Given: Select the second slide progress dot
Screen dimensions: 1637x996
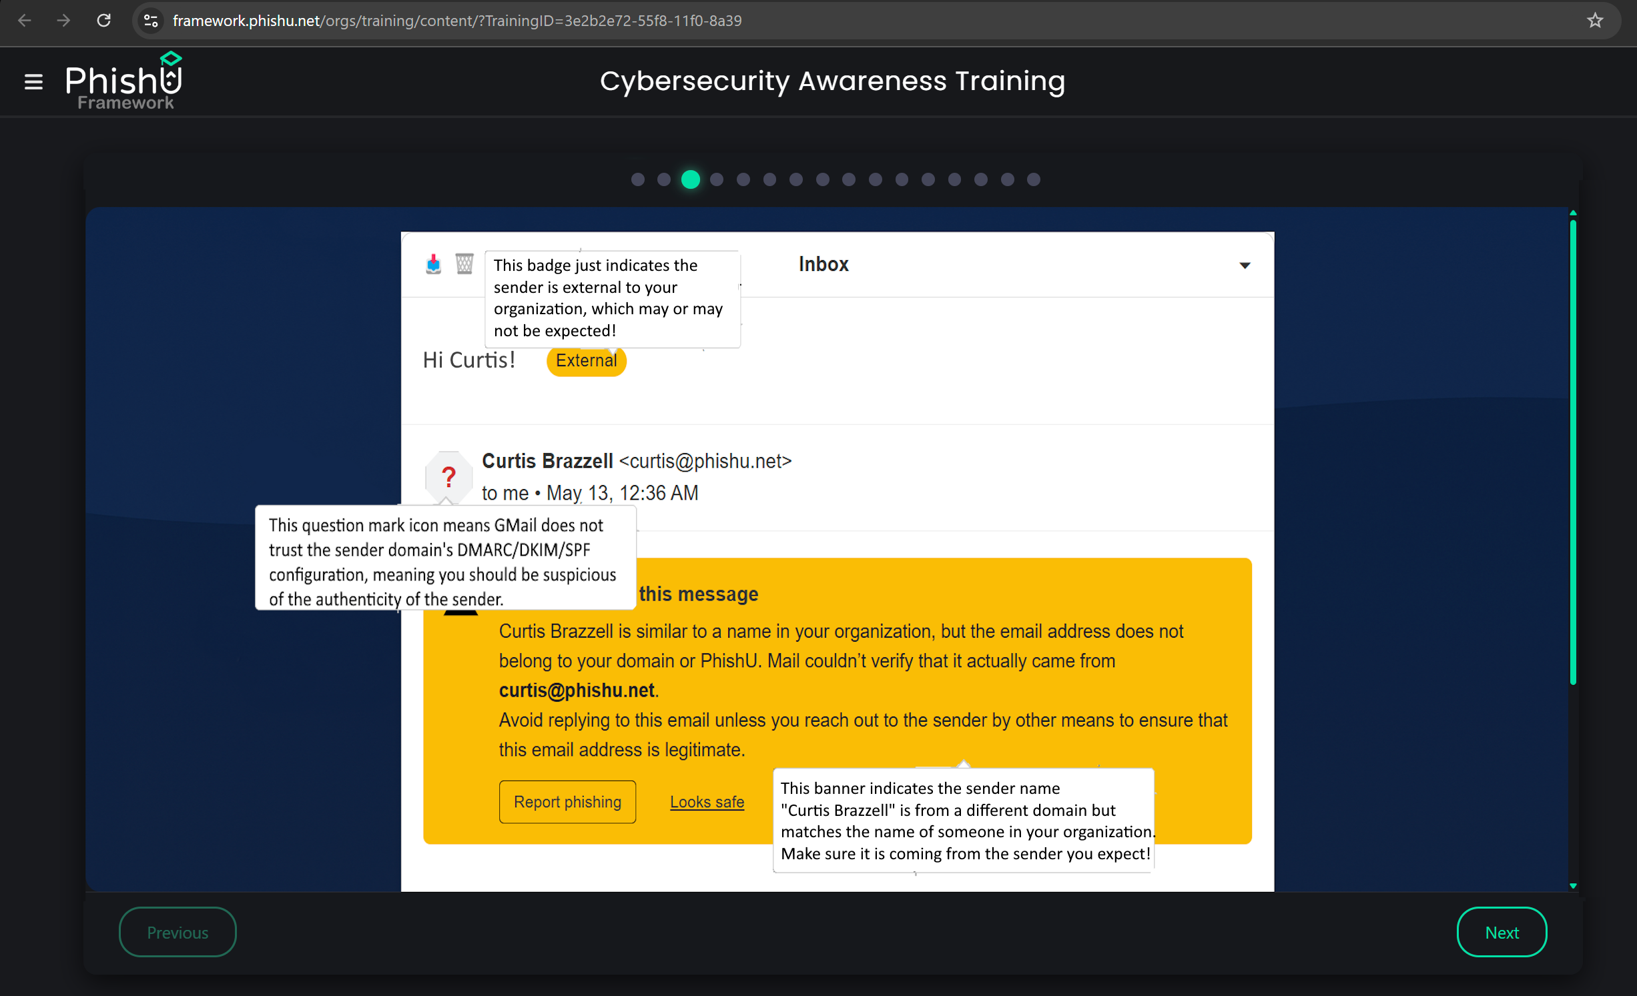Looking at the screenshot, I should tap(664, 179).
